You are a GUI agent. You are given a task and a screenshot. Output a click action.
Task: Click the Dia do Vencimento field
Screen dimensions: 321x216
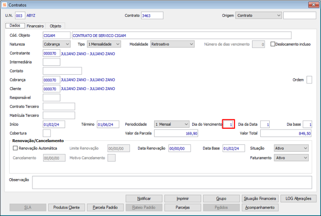click(228, 124)
